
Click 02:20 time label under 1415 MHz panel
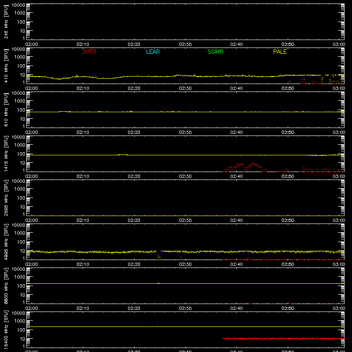pos(134,176)
